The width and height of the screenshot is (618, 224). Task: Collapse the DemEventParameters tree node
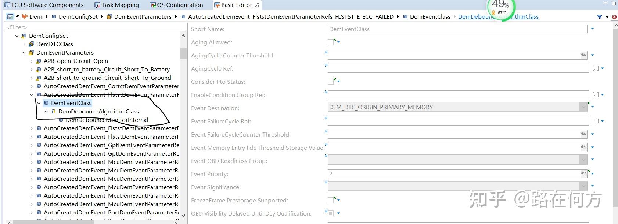24,53
